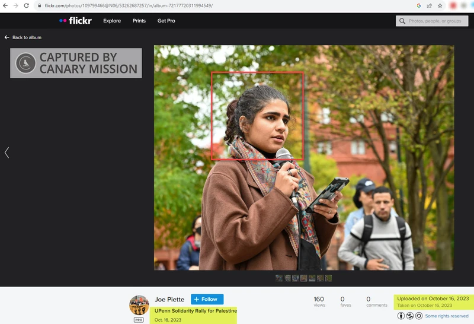Click the non-commercial license icon
This screenshot has height=324, width=474.
pos(410,316)
